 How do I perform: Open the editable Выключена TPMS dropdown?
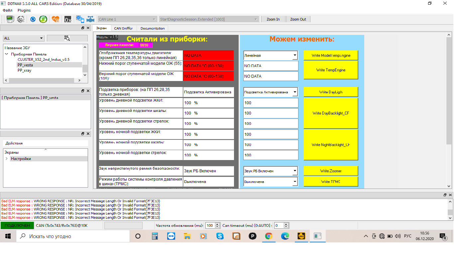pyautogui.click(x=271, y=182)
